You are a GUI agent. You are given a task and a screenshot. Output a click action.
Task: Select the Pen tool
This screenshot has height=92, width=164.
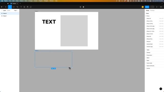[x=17, y=7]
